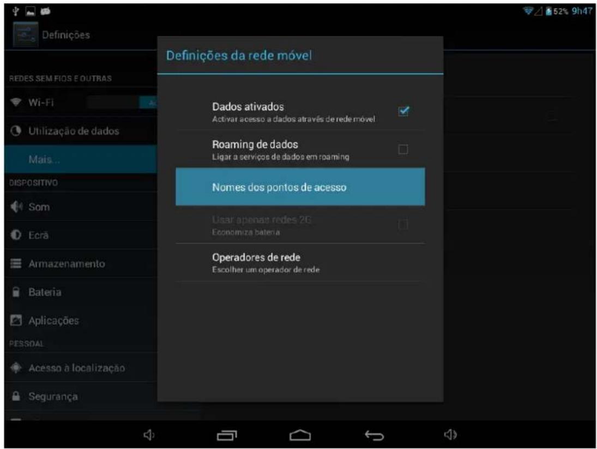Screen dimensions: 597x449
Task: Tap the Wi-Fi label in sidebar
Action: click(x=41, y=103)
